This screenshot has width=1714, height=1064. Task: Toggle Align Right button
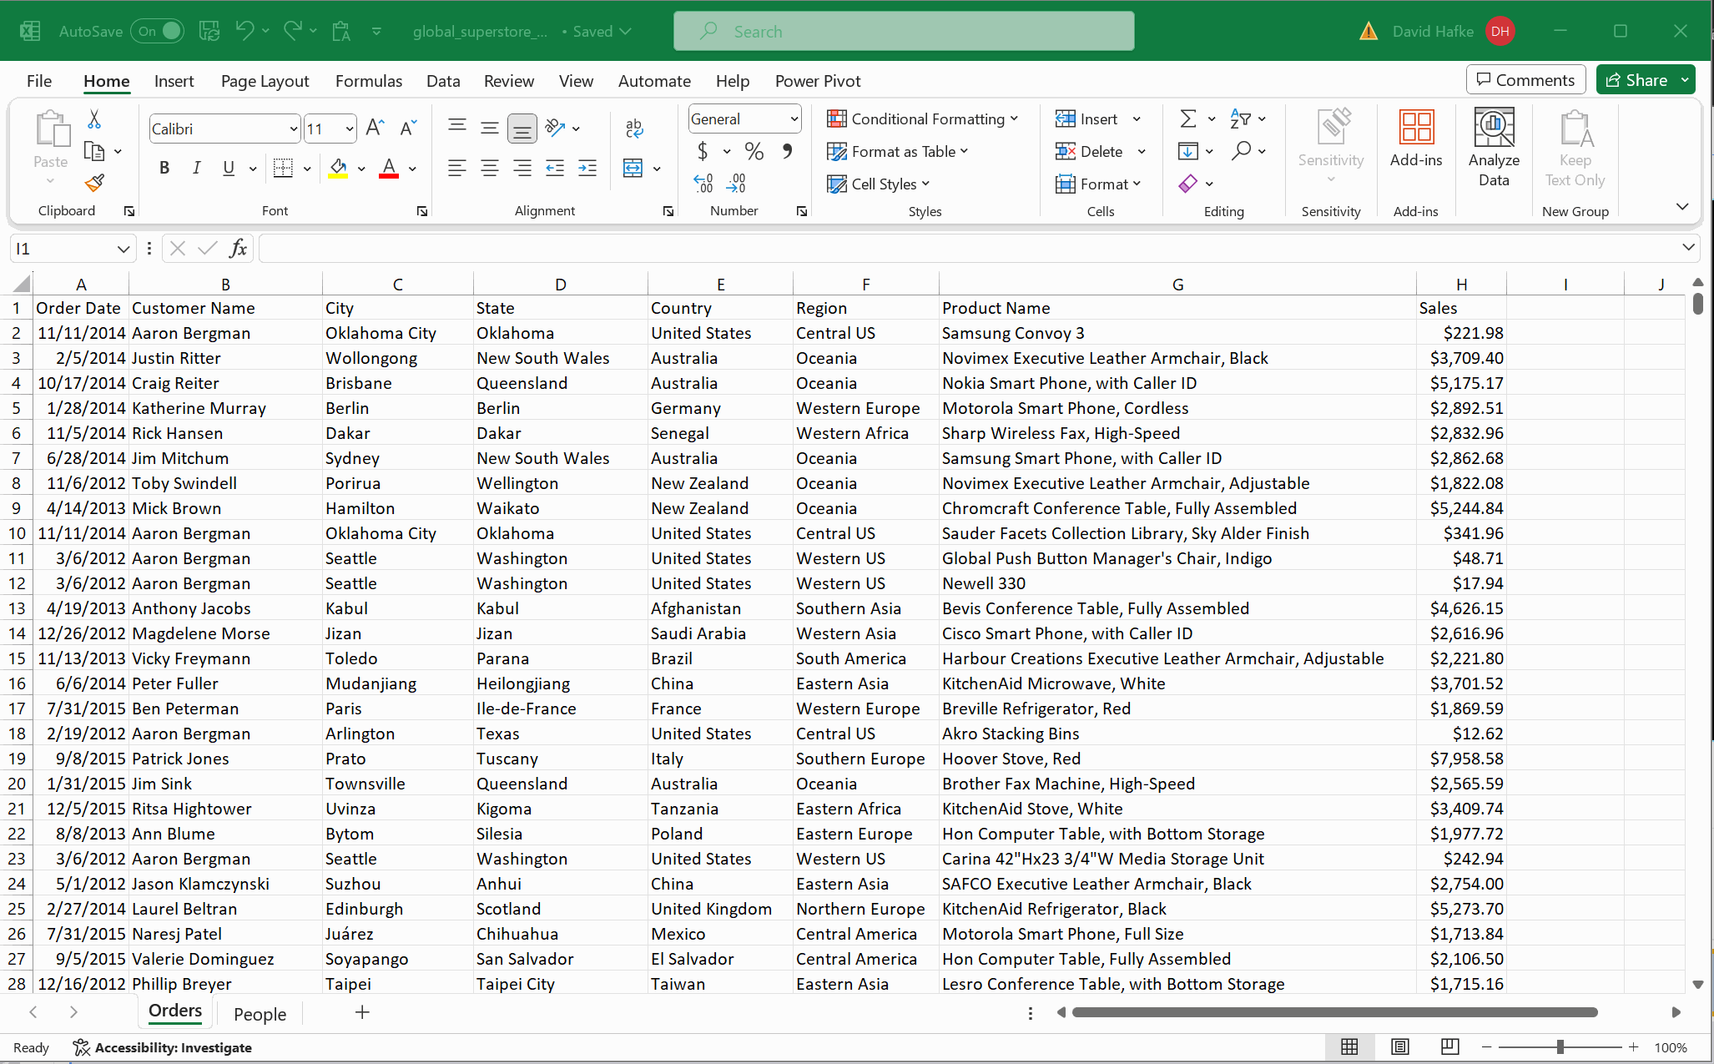[x=522, y=168]
